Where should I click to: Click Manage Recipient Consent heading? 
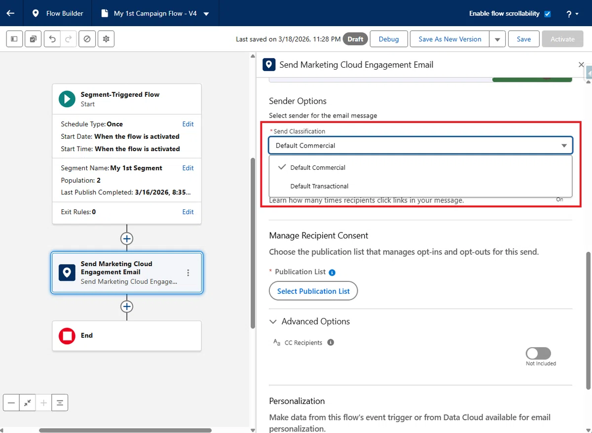click(319, 236)
